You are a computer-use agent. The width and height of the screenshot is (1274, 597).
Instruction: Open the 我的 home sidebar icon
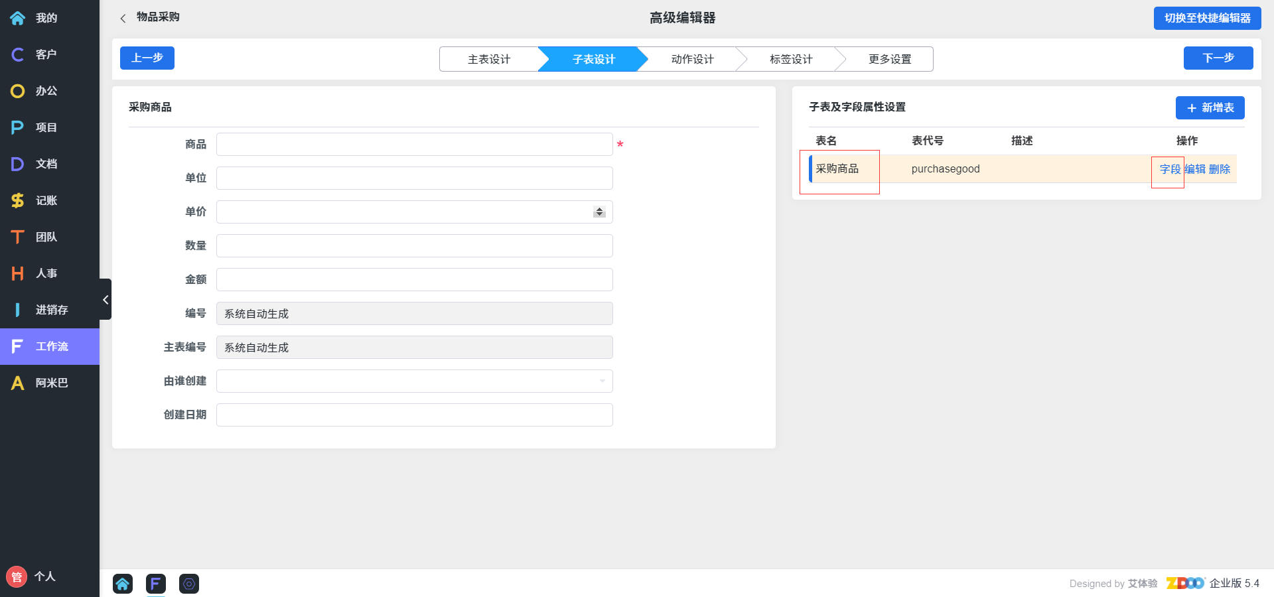tap(18, 18)
